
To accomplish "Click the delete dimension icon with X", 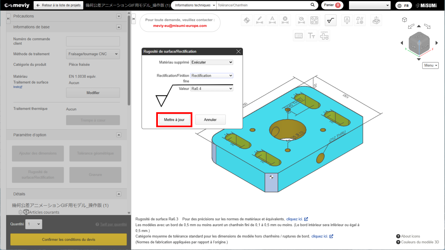I will pyautogui.click(x=285, y=20).
